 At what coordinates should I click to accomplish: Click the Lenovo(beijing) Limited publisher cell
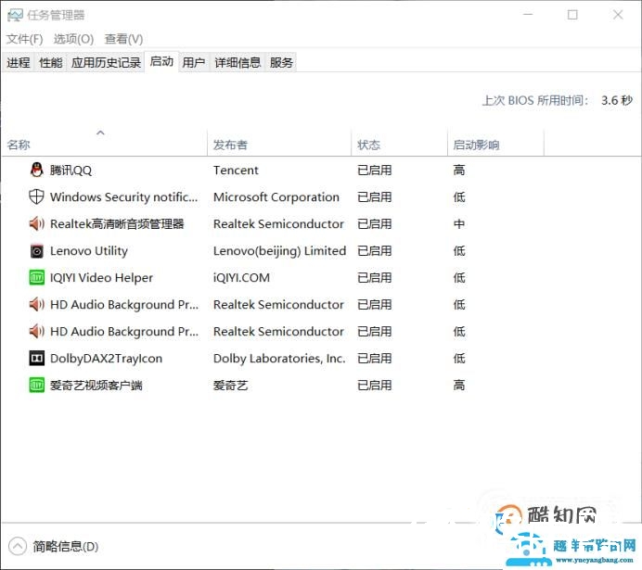pyautogui.click(x=279, y=251)
